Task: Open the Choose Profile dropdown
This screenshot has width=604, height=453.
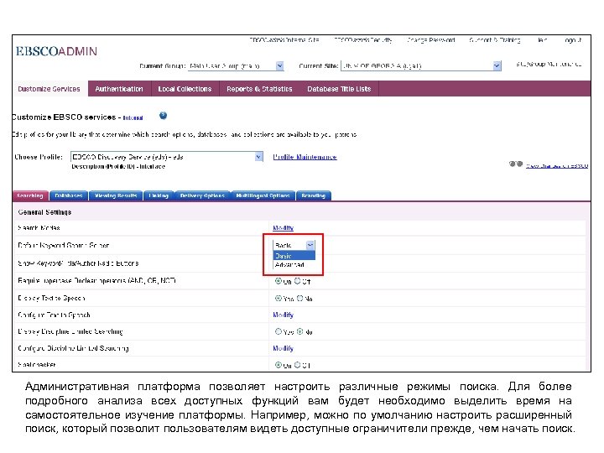Action: [x=259, y=157]
